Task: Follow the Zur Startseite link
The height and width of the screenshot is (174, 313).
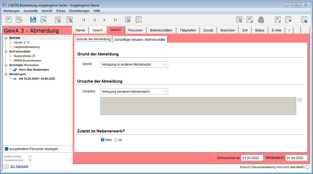Action: tap(19, 166)
